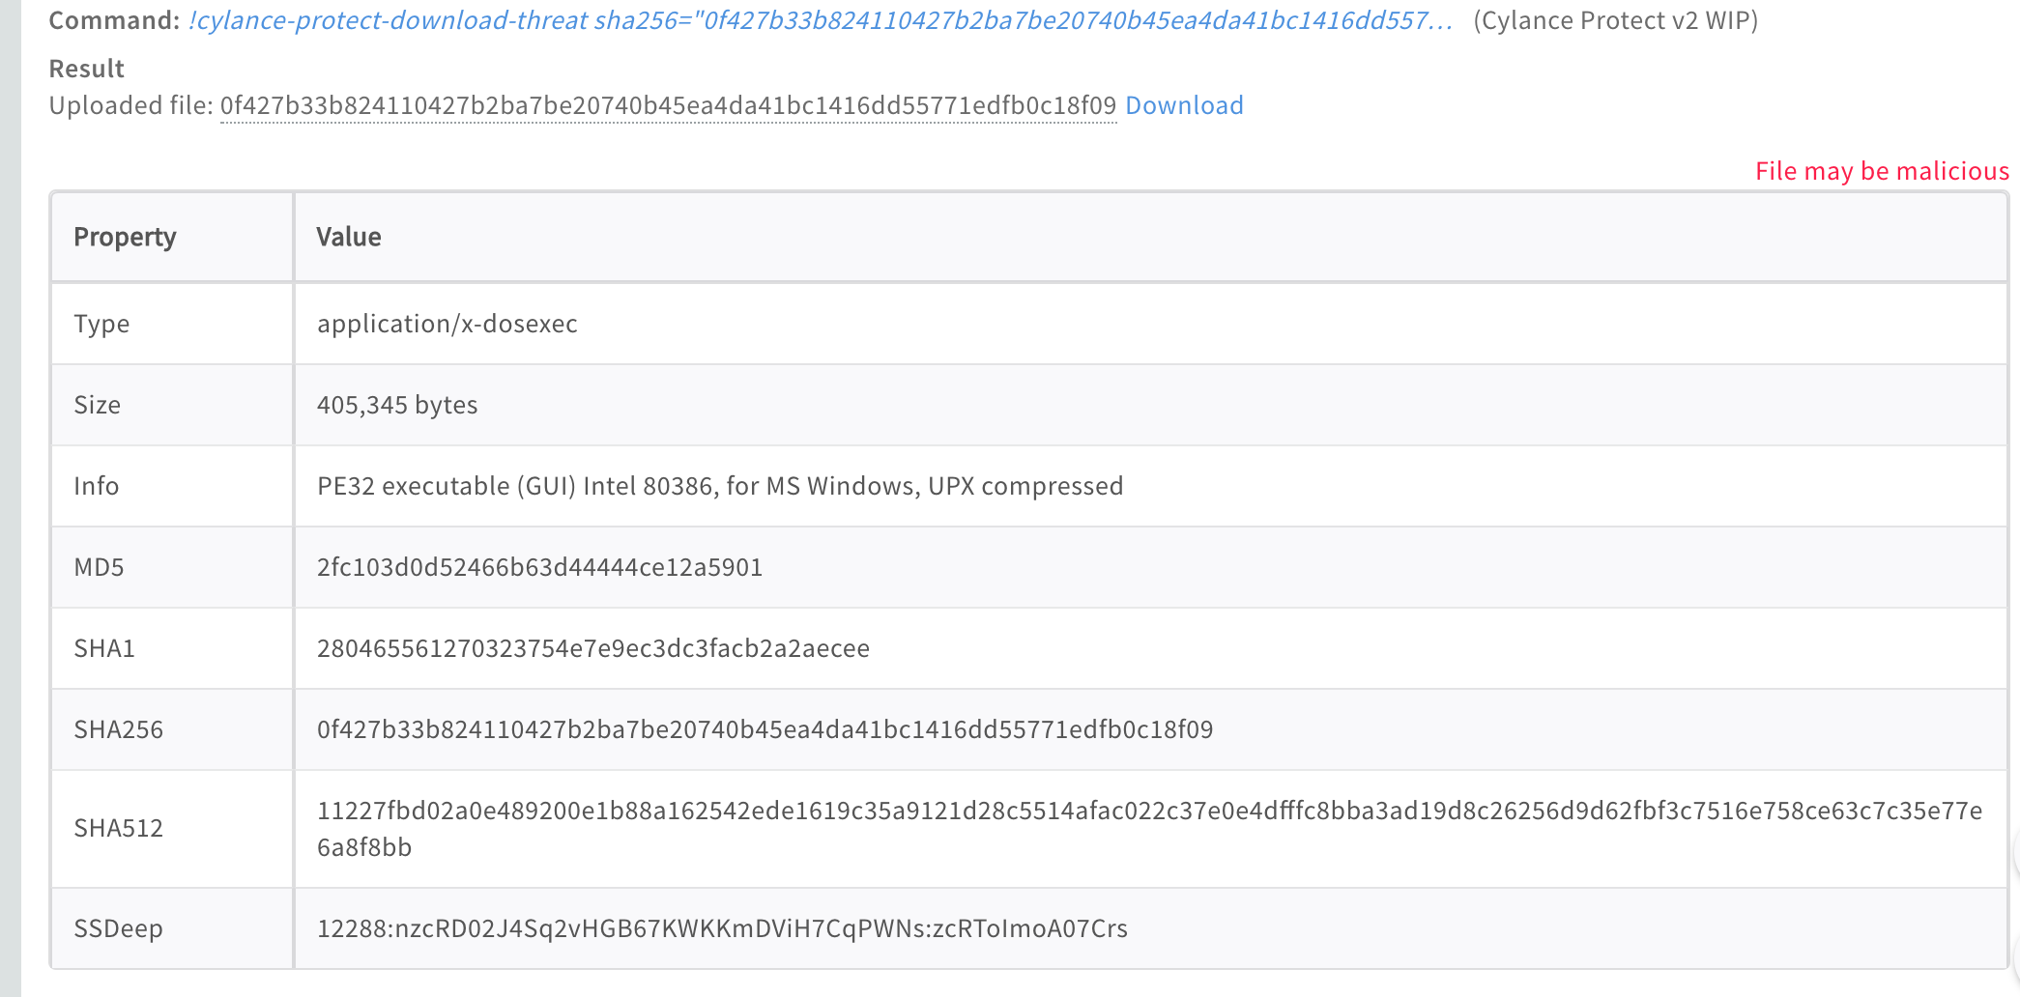Click the SSDeep property label

coord(118,928)
